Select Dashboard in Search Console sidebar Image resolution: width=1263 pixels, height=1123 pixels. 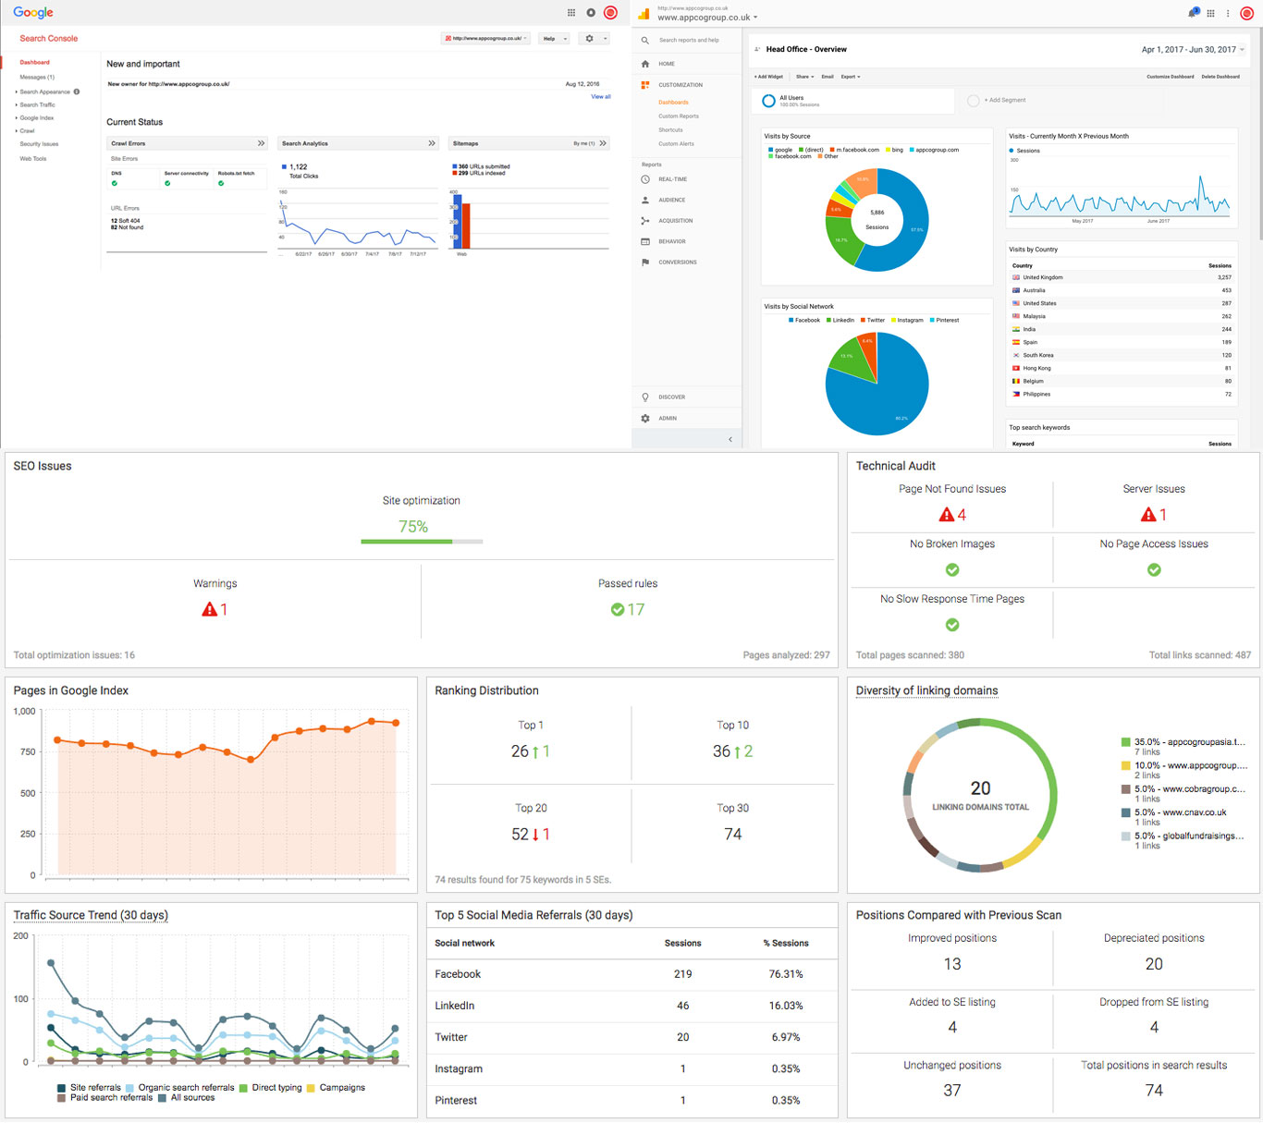[35, 62]
